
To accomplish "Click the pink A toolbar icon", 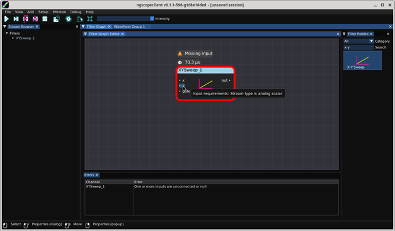I will [x=35, y=19].
